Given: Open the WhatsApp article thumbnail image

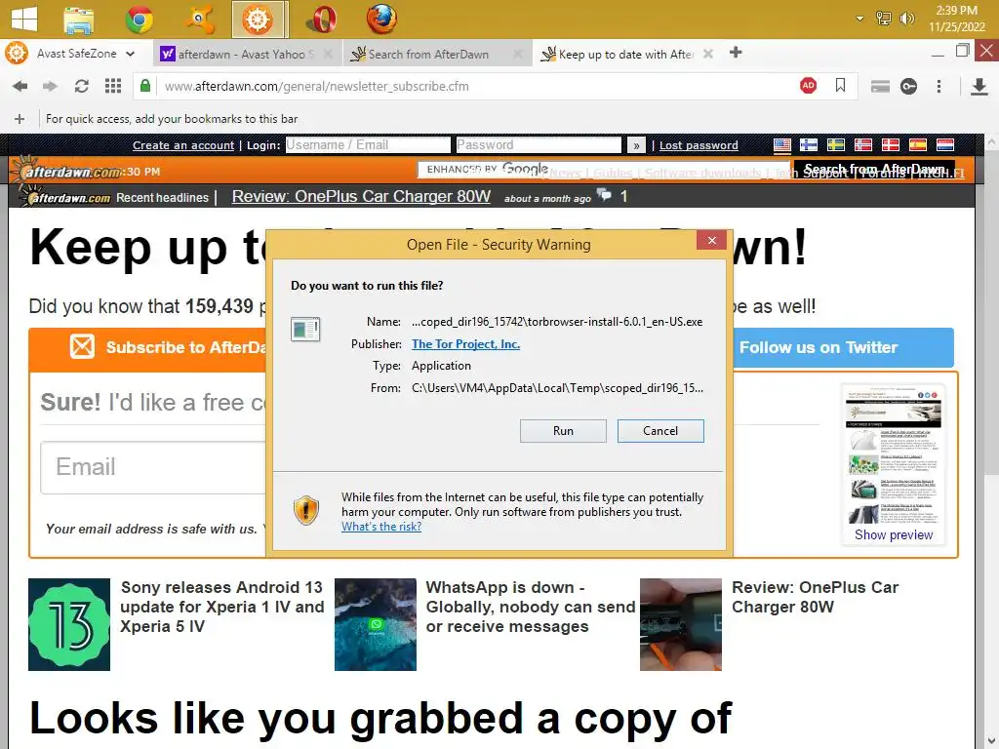Looking at the screenshot, I should (376, 624).
